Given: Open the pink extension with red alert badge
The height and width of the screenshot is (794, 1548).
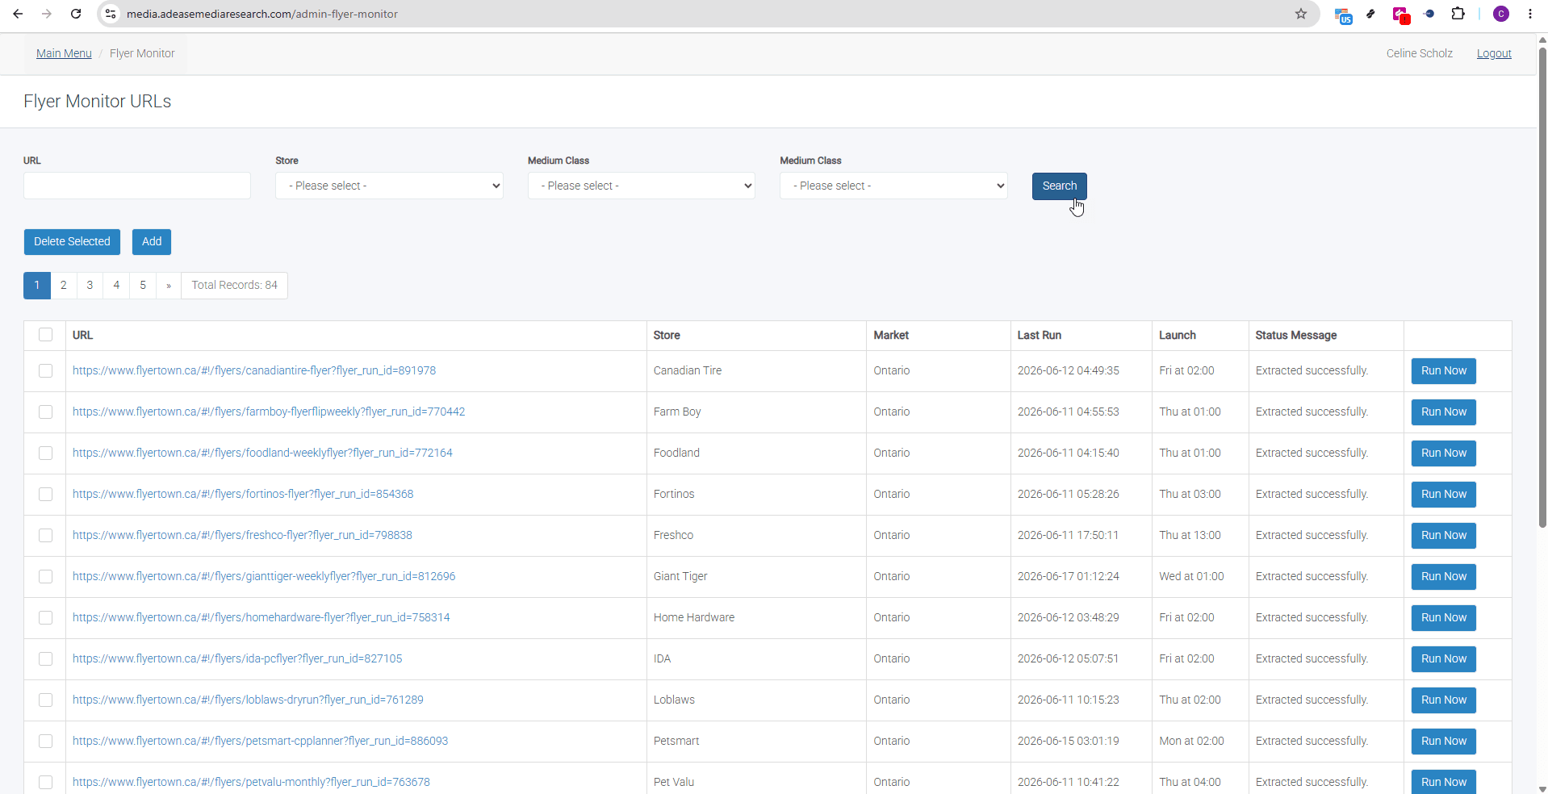Looking at the screenshot, I should (1400, 15).
